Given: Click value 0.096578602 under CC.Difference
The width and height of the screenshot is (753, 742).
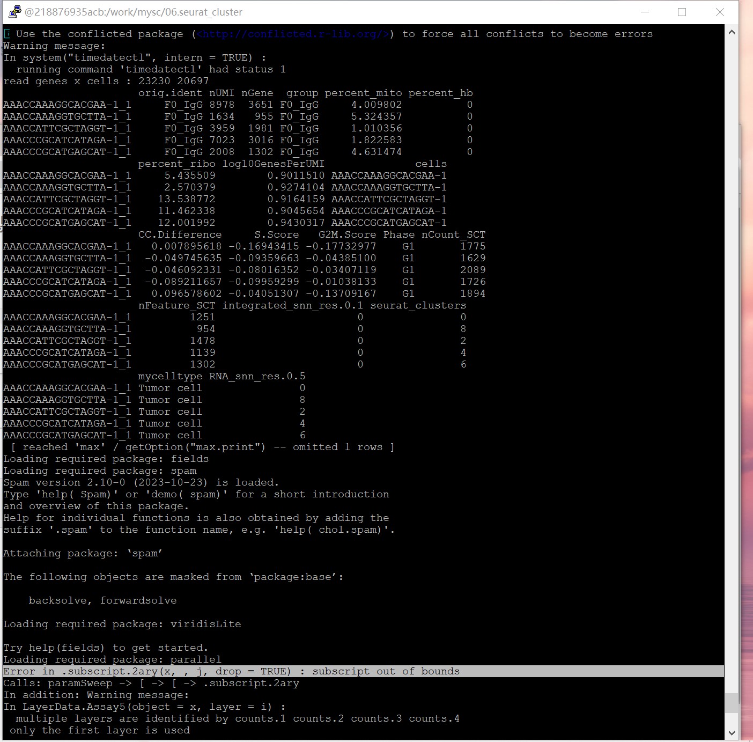Looking at the screenshot, I should point(187,293).
